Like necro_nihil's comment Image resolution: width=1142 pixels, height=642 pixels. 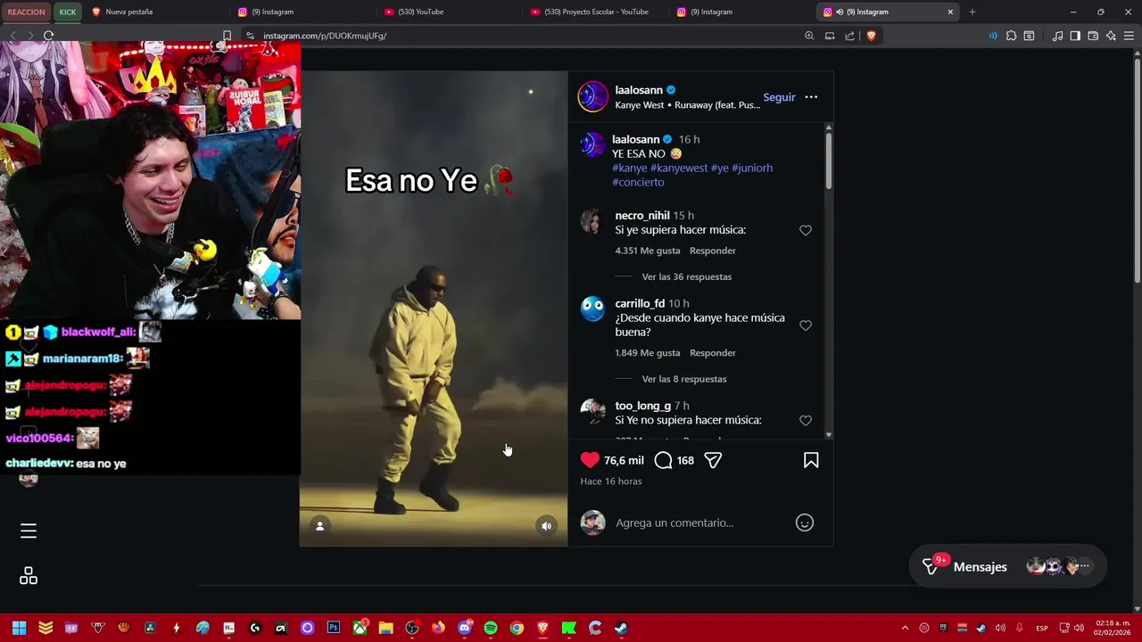click(x=806, y=230)
